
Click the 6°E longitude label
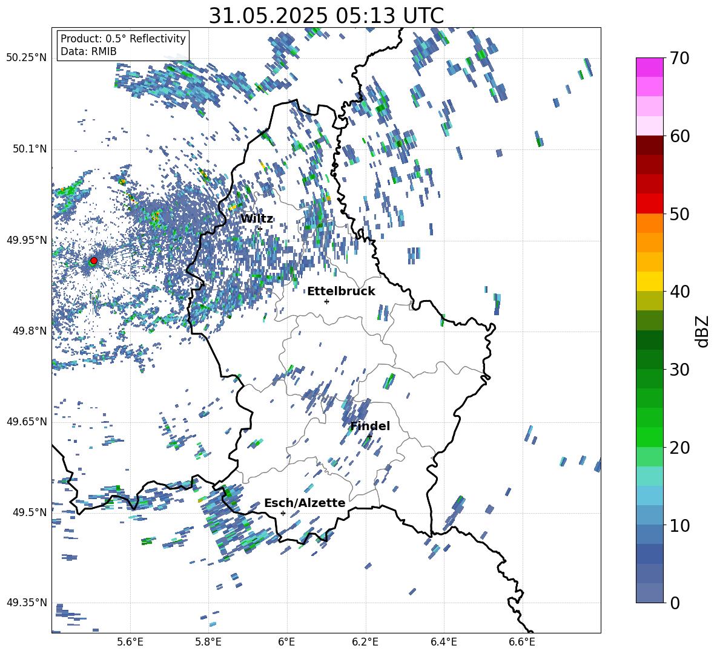[286, 642]
